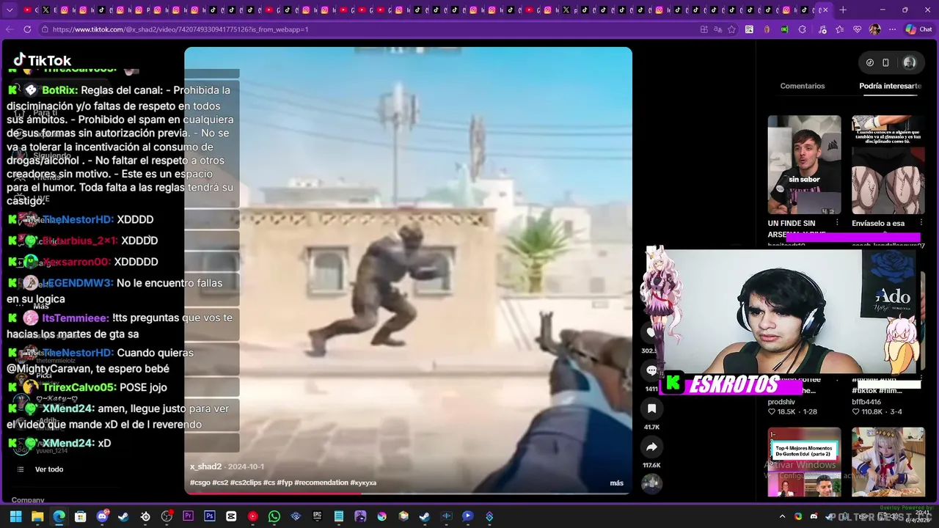Open browser Settings and more menu
Image resolution: width=939 pixels, height=528 pixels.
tap(892, 29)
